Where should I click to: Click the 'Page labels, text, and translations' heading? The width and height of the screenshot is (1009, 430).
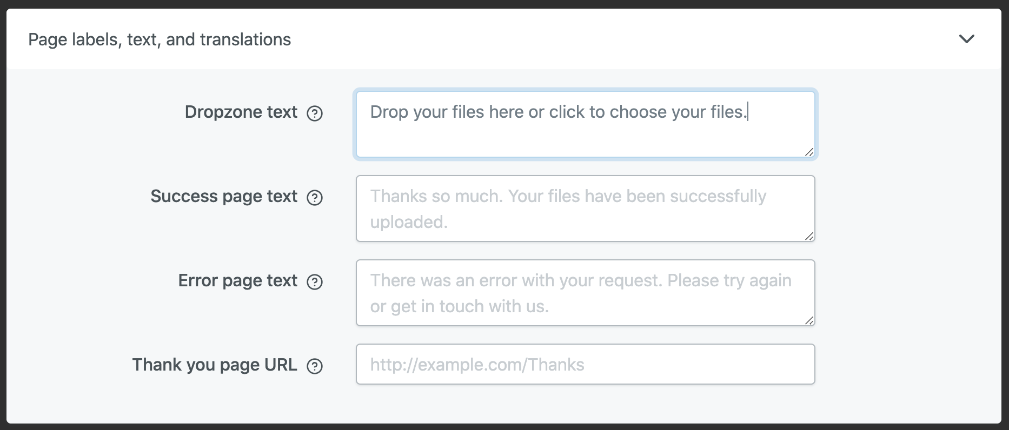click(x=160, y=39)
